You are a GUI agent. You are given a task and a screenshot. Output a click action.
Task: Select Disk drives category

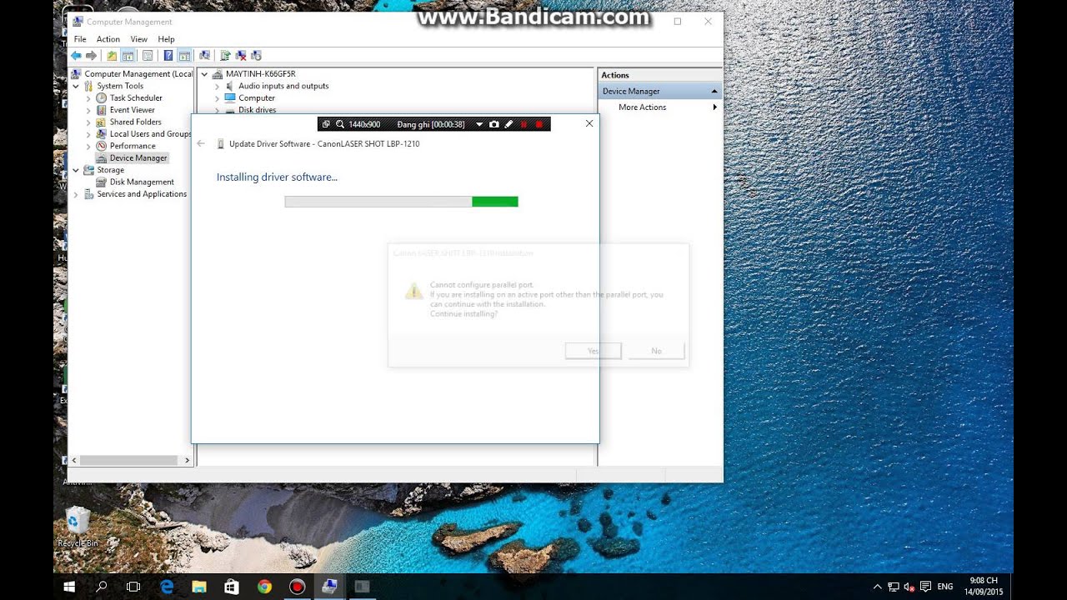257,110
